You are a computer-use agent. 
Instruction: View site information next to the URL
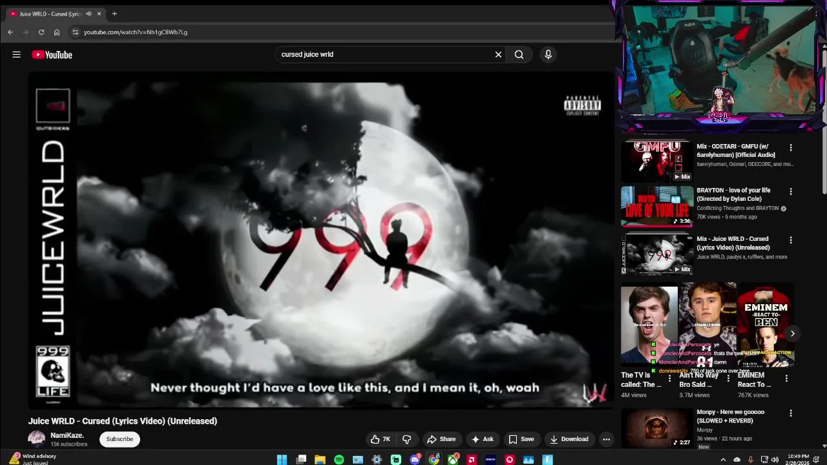click(x=75, y=32)
